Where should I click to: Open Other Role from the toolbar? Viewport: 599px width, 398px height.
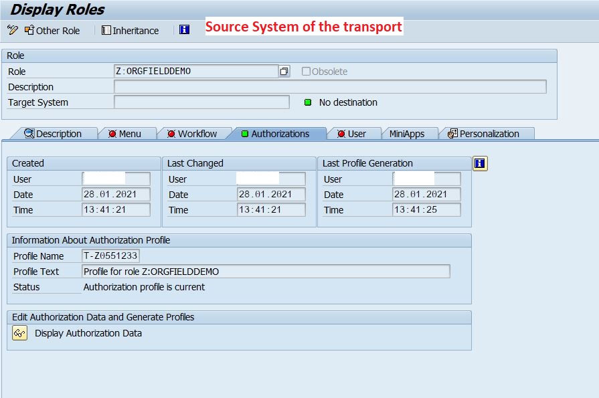(52, 31)
